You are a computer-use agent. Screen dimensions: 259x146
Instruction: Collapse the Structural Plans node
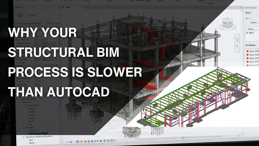(23, 105)
